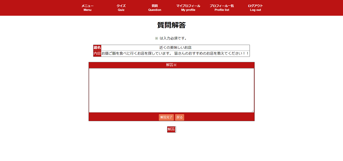Click the 解答 label below the form
343x161 pixels.
tap(171, 129)
